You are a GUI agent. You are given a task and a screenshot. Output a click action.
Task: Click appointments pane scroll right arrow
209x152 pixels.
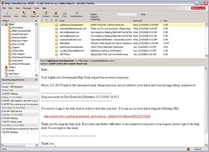tap(37, 145)
